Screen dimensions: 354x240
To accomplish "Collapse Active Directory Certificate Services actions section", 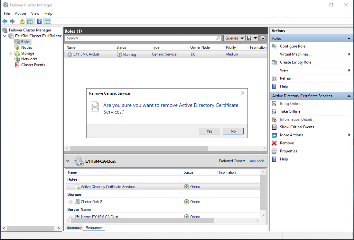I will (x=349, y=96).
